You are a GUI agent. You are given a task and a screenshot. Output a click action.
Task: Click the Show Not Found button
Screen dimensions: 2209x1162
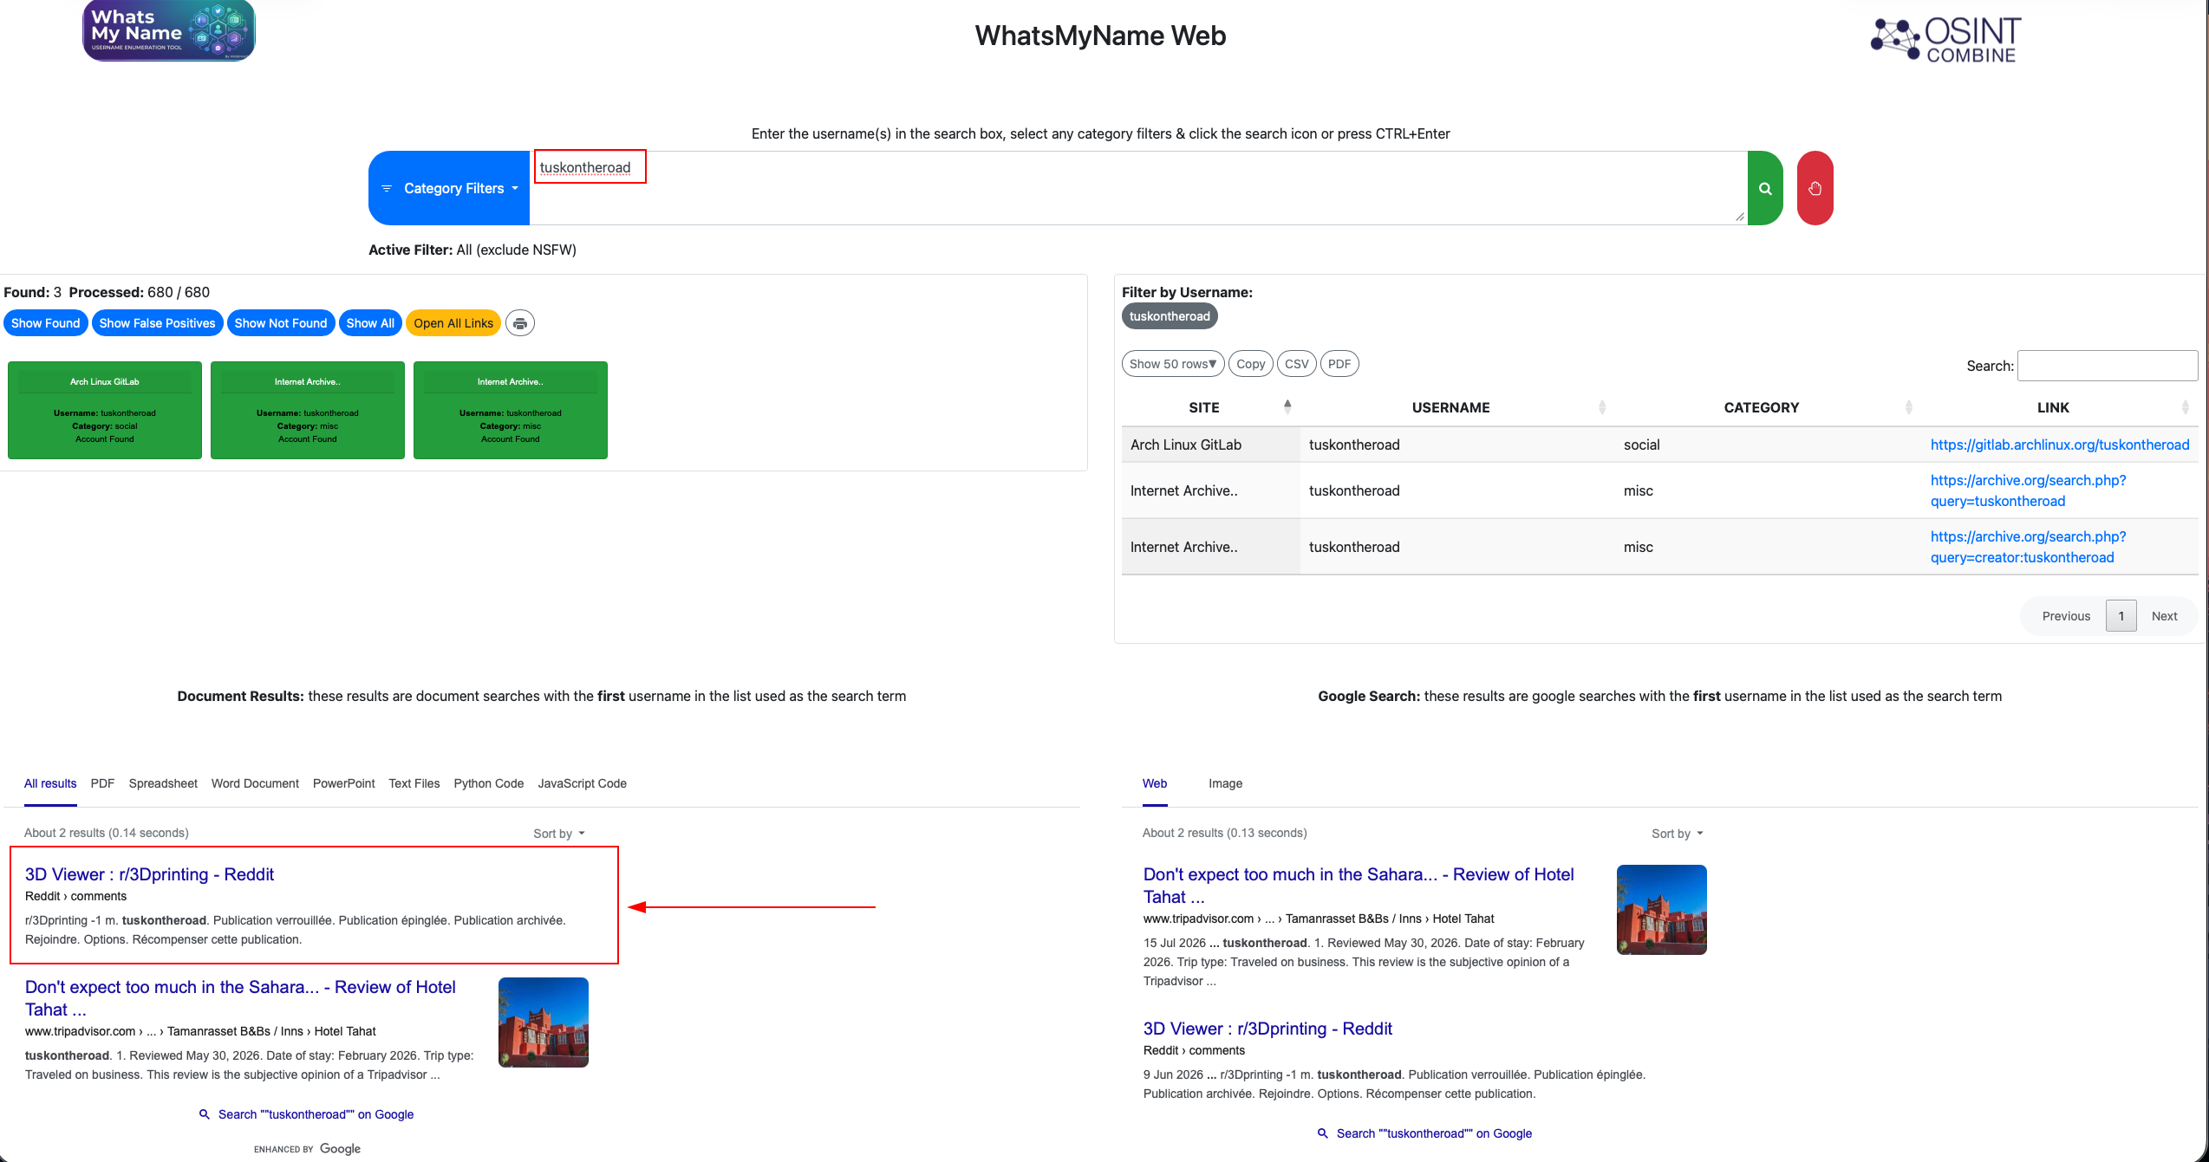[x=281, y=323]
